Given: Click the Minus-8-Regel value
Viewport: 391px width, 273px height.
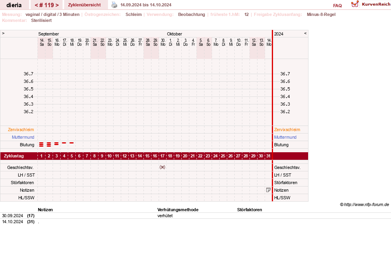Looking at the screenshot, I should [321, 14].
